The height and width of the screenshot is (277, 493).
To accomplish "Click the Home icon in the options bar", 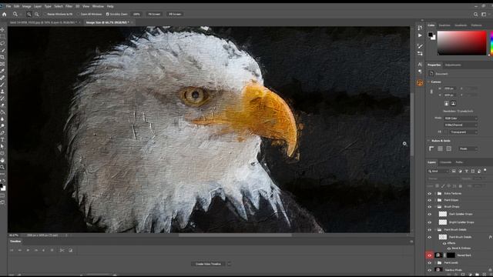I will (5, 14).
